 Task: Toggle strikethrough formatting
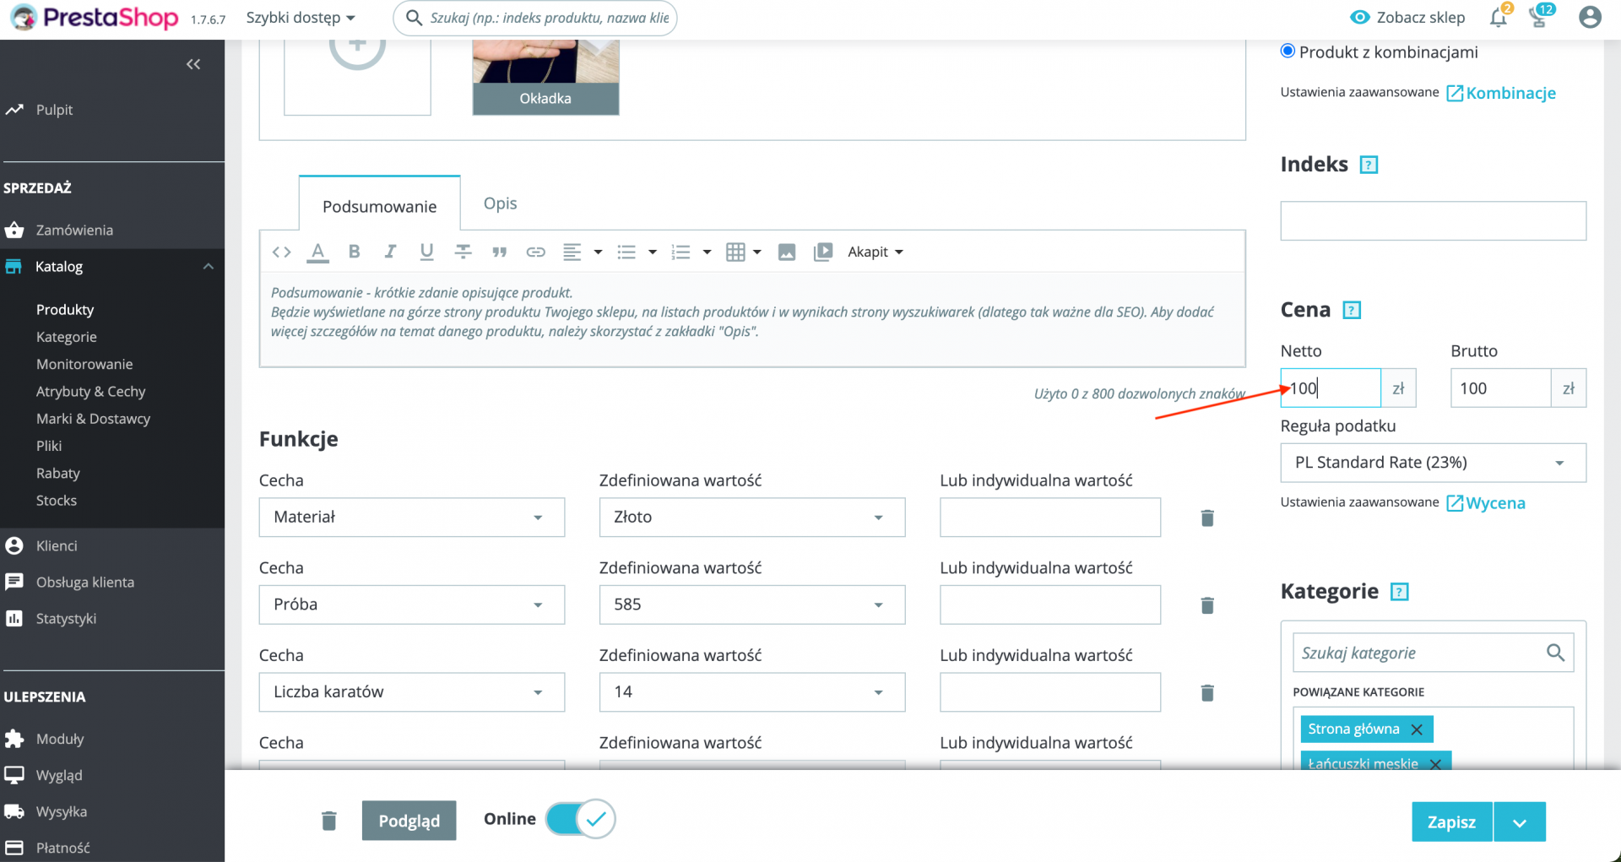point(463,252)
